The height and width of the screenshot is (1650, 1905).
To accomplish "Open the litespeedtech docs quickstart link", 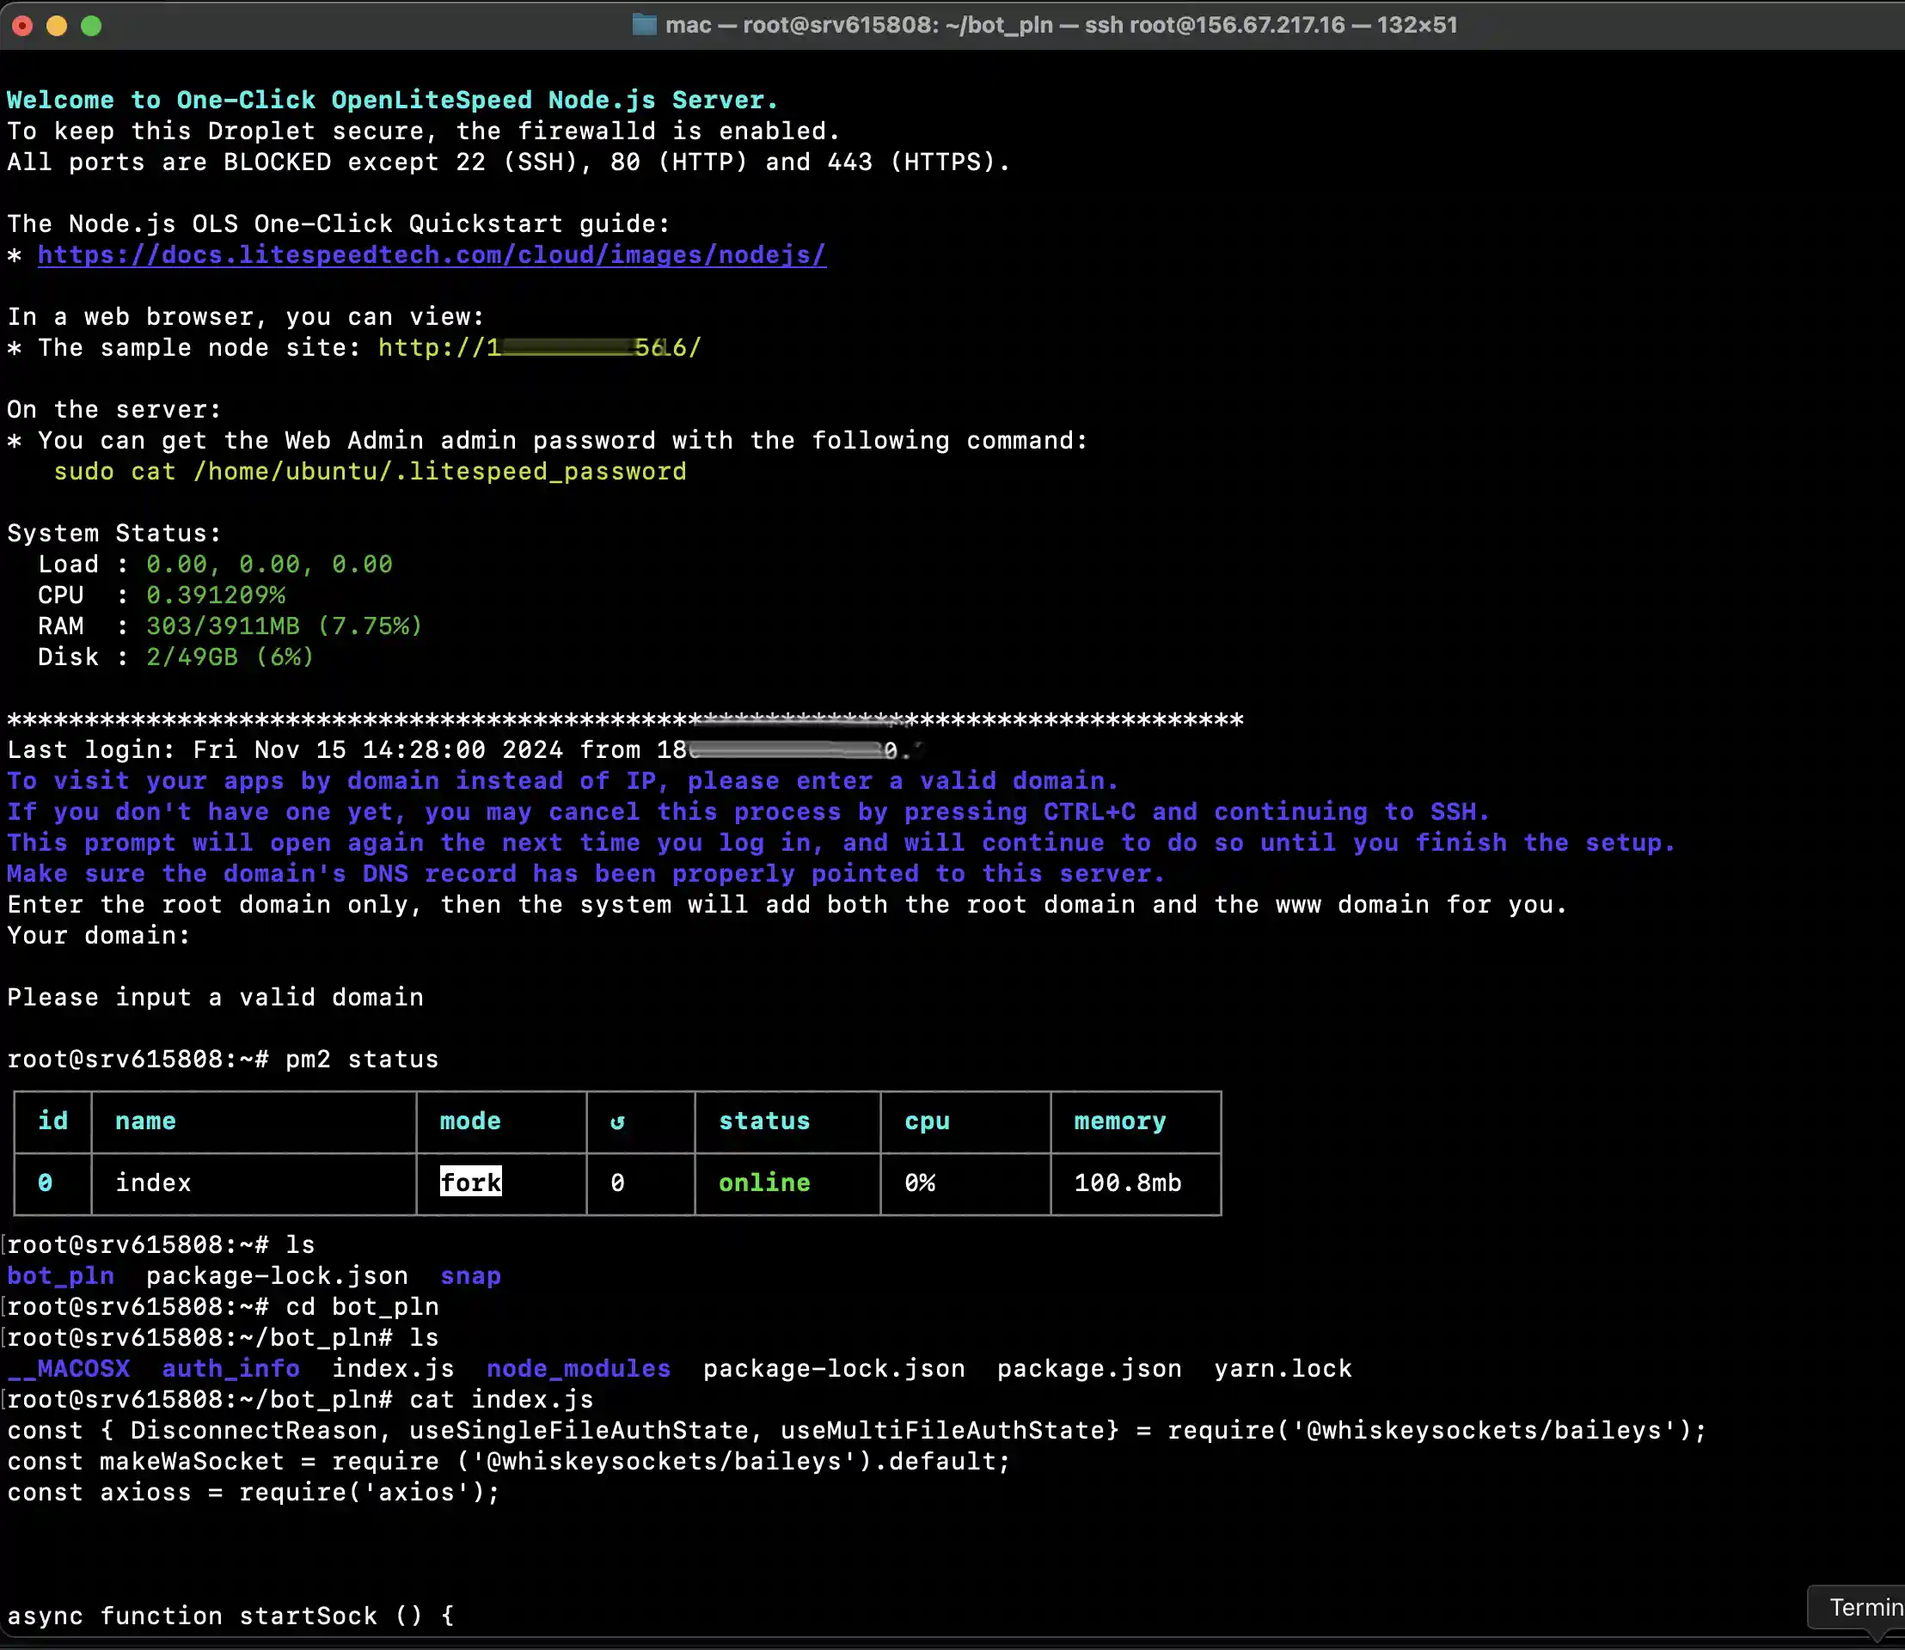I will coord(431,255).
